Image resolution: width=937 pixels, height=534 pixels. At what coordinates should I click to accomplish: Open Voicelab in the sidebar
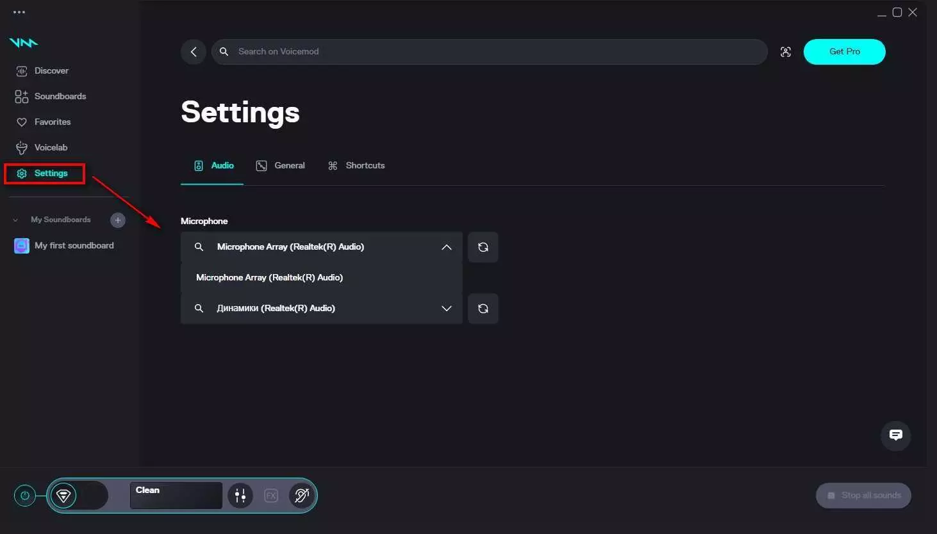pos(42,147)
